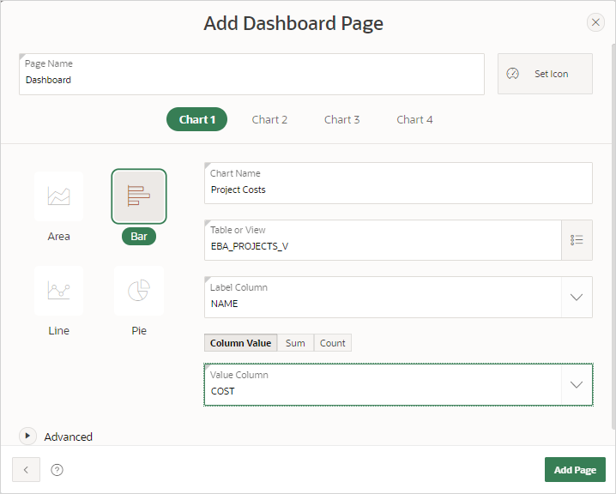Screen dimensions: 616x494
Task: Click the Add Page button
Action: [575, 470]
